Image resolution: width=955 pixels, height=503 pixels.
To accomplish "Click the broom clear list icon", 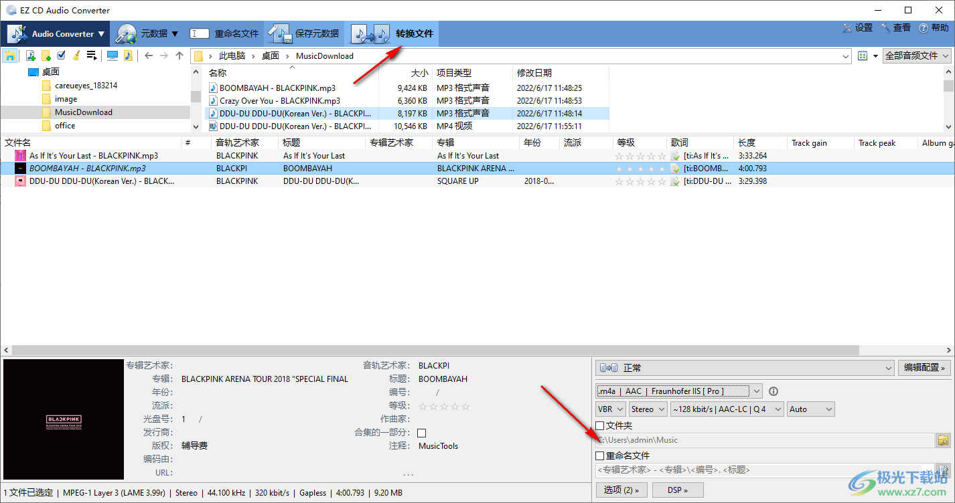I will [x=76, y=56].
